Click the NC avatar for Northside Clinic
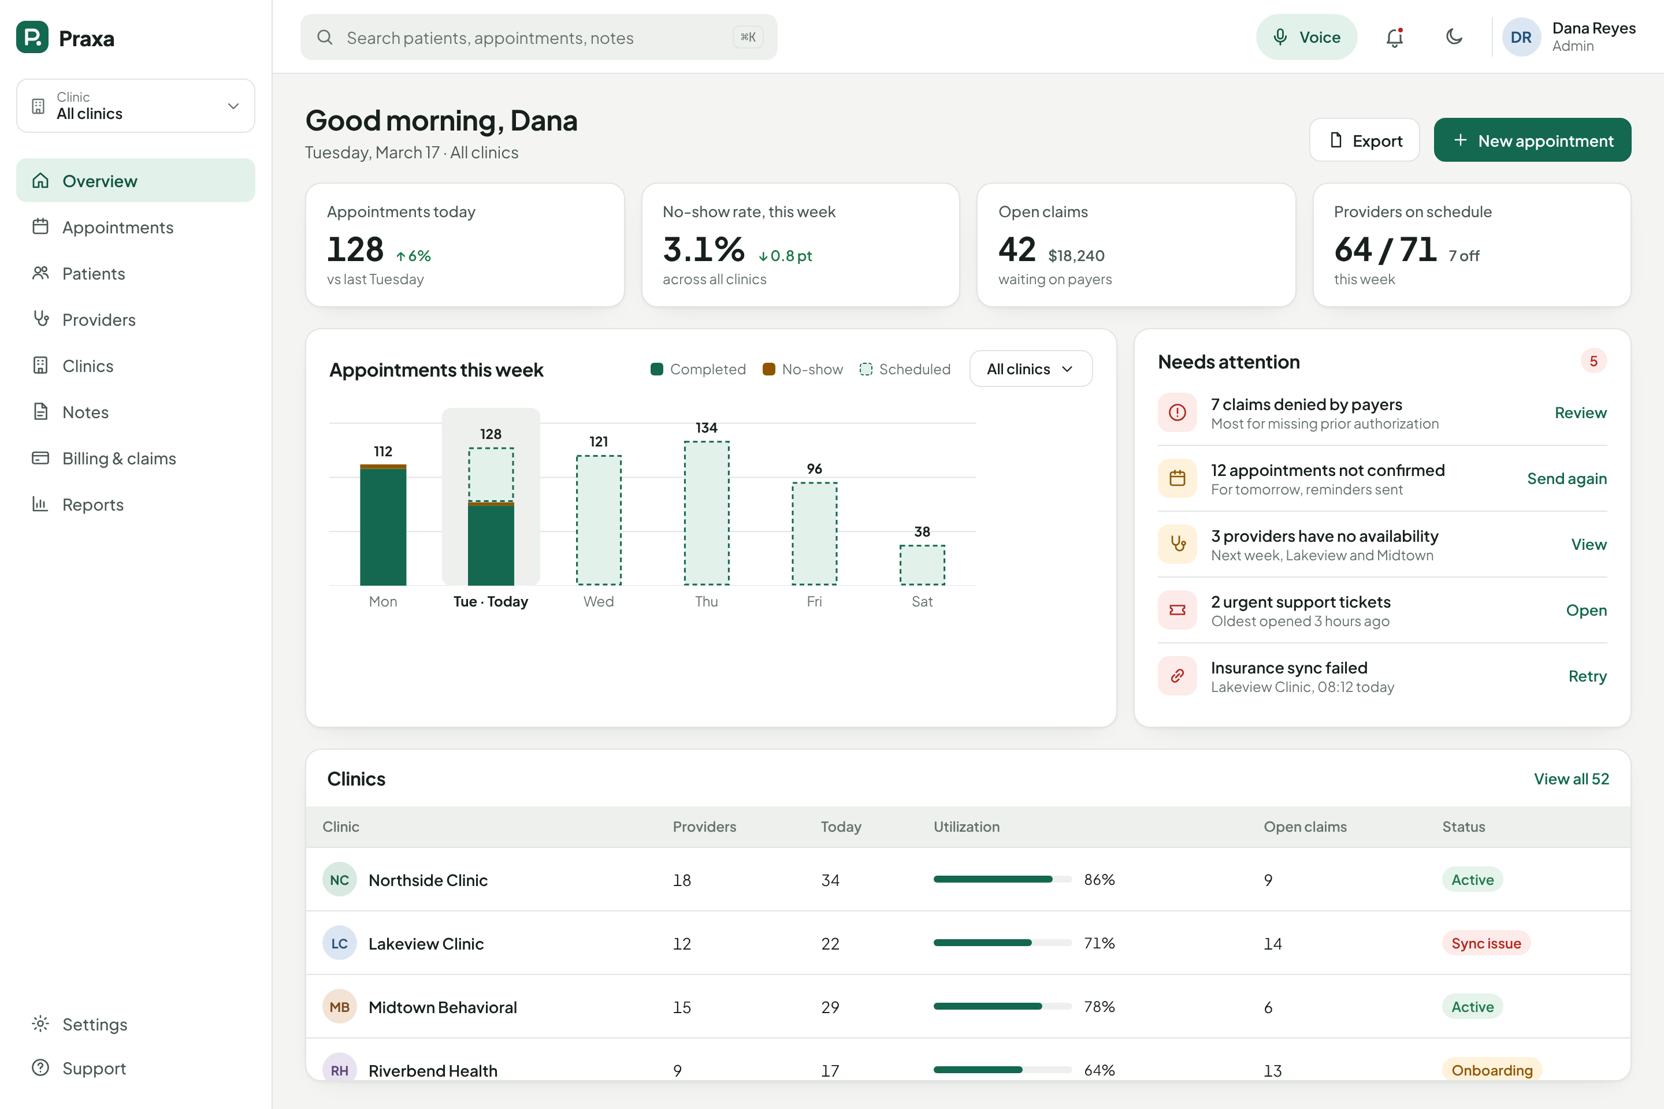The width and height of the screenshot is (1664, 1109). 340,879
